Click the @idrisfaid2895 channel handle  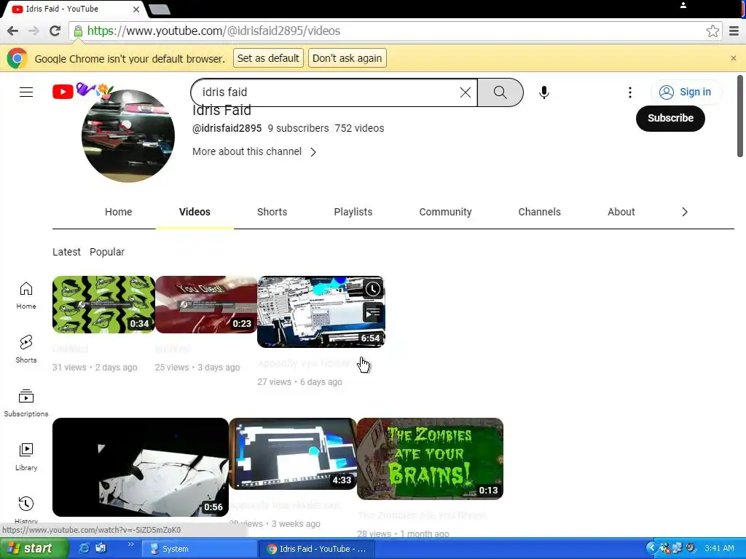(x=227, y=128)
